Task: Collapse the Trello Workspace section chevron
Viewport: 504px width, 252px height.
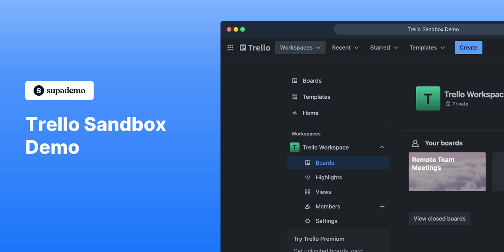Action: coord(382,147)
